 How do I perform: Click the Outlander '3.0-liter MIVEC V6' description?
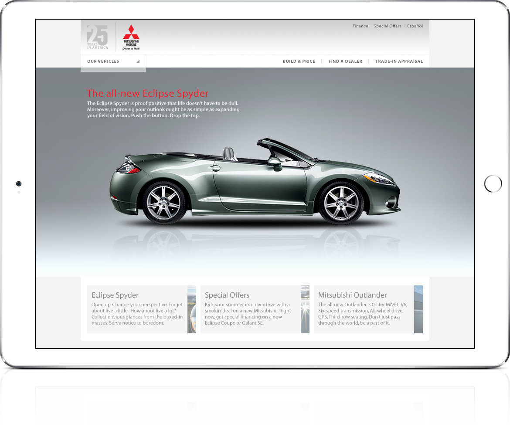click(x=363, y=314)
